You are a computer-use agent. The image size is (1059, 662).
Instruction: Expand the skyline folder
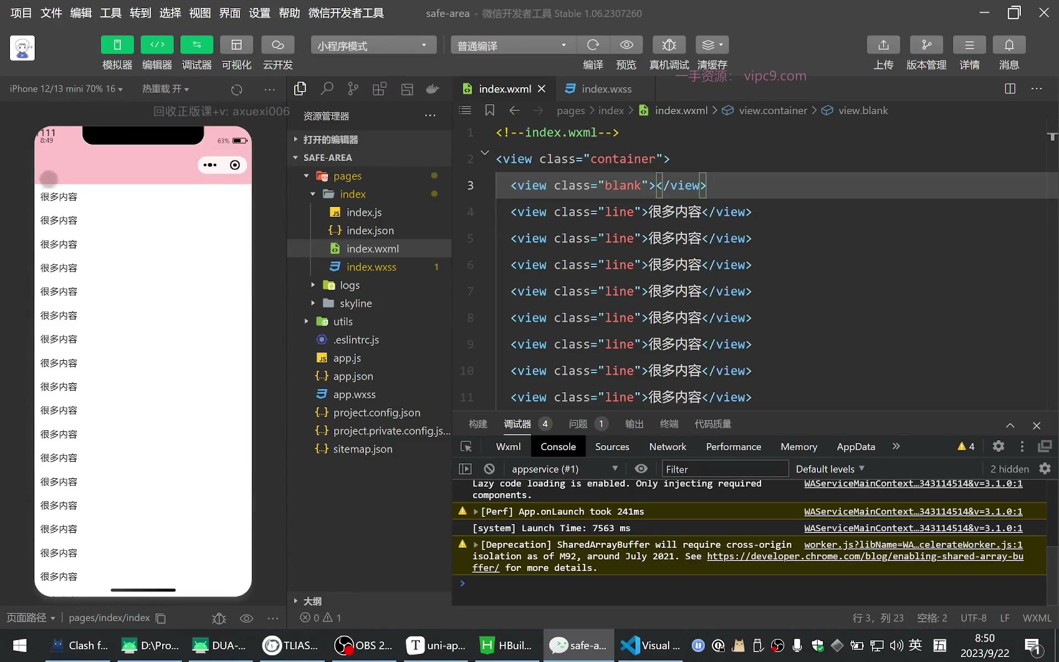point(313,303)
